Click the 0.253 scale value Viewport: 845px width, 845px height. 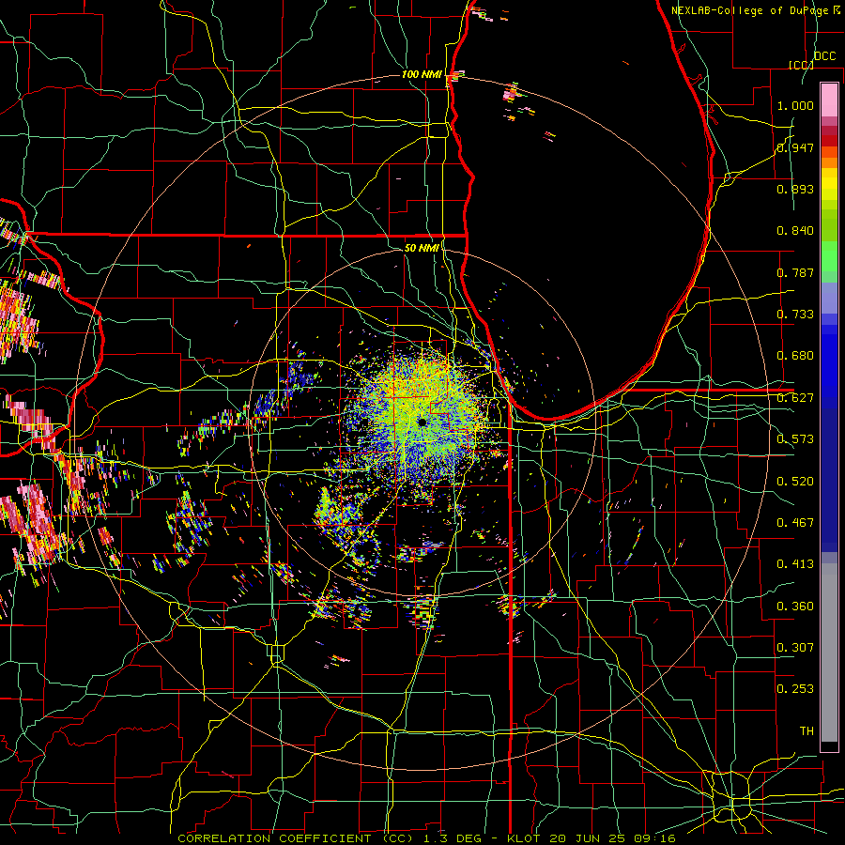[x=795, y=689]
